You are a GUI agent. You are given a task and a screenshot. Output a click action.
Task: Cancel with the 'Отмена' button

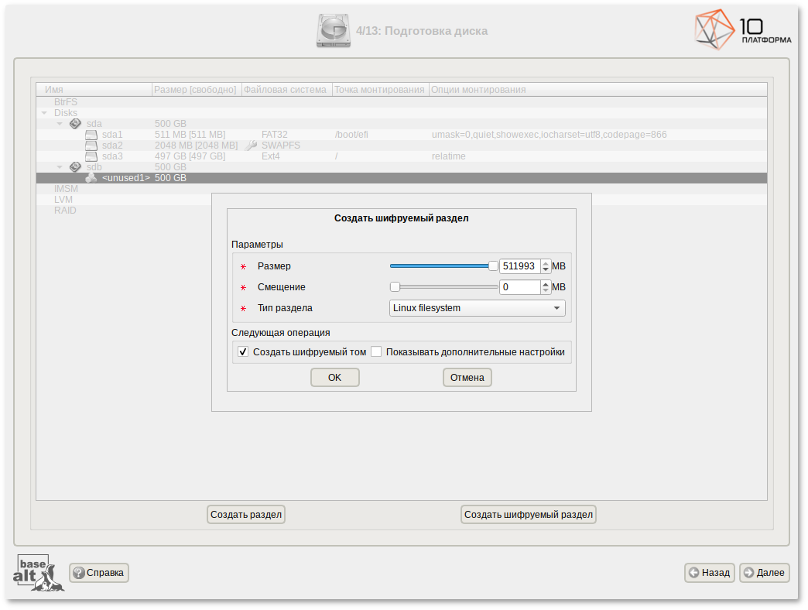[x=467, y=378]
